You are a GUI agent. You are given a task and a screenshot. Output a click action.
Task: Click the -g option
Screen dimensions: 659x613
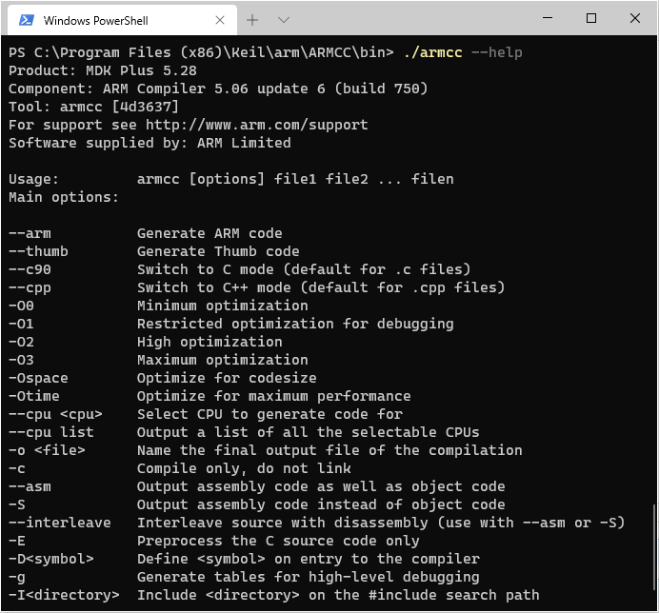coord(17,577)
